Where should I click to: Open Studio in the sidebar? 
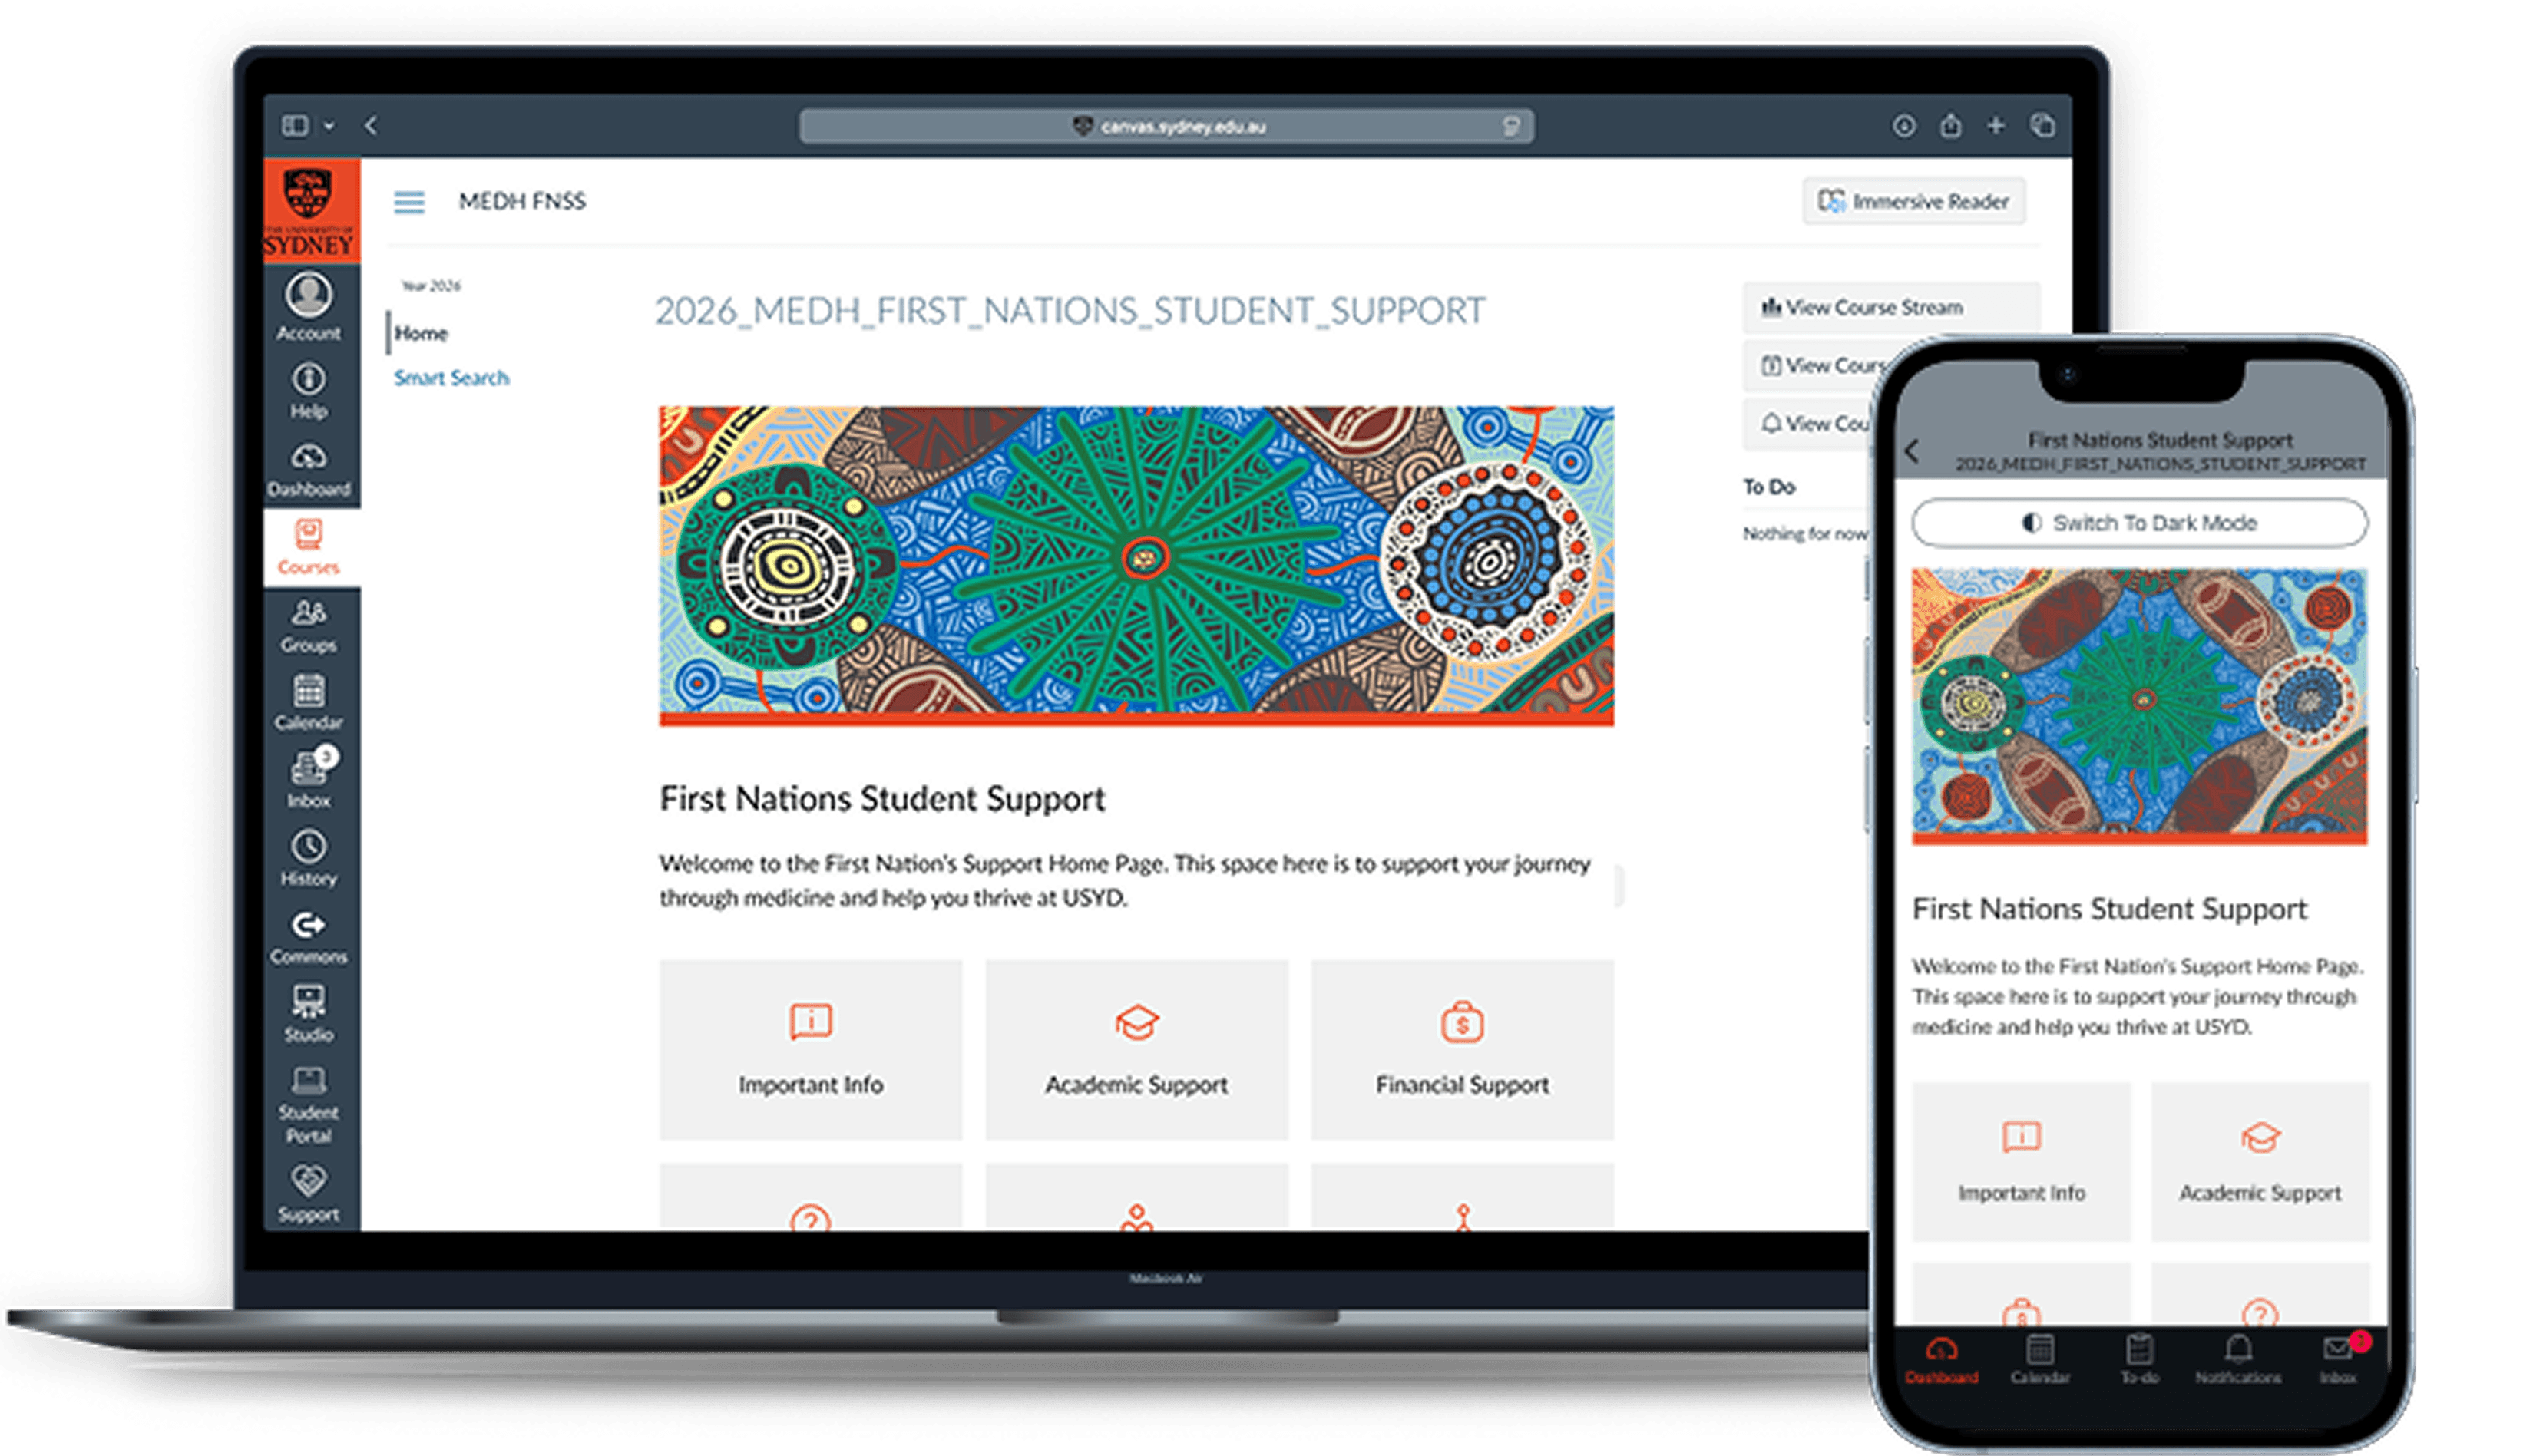(308, 1013)
